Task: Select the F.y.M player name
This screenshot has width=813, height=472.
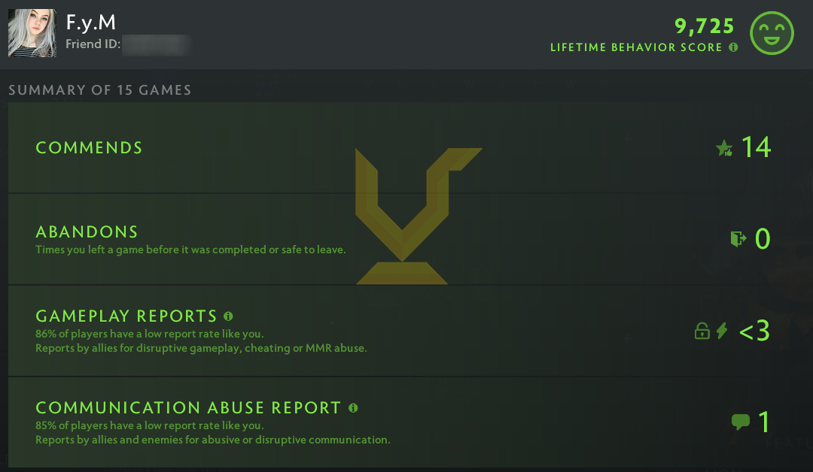Action: [91, 23]
